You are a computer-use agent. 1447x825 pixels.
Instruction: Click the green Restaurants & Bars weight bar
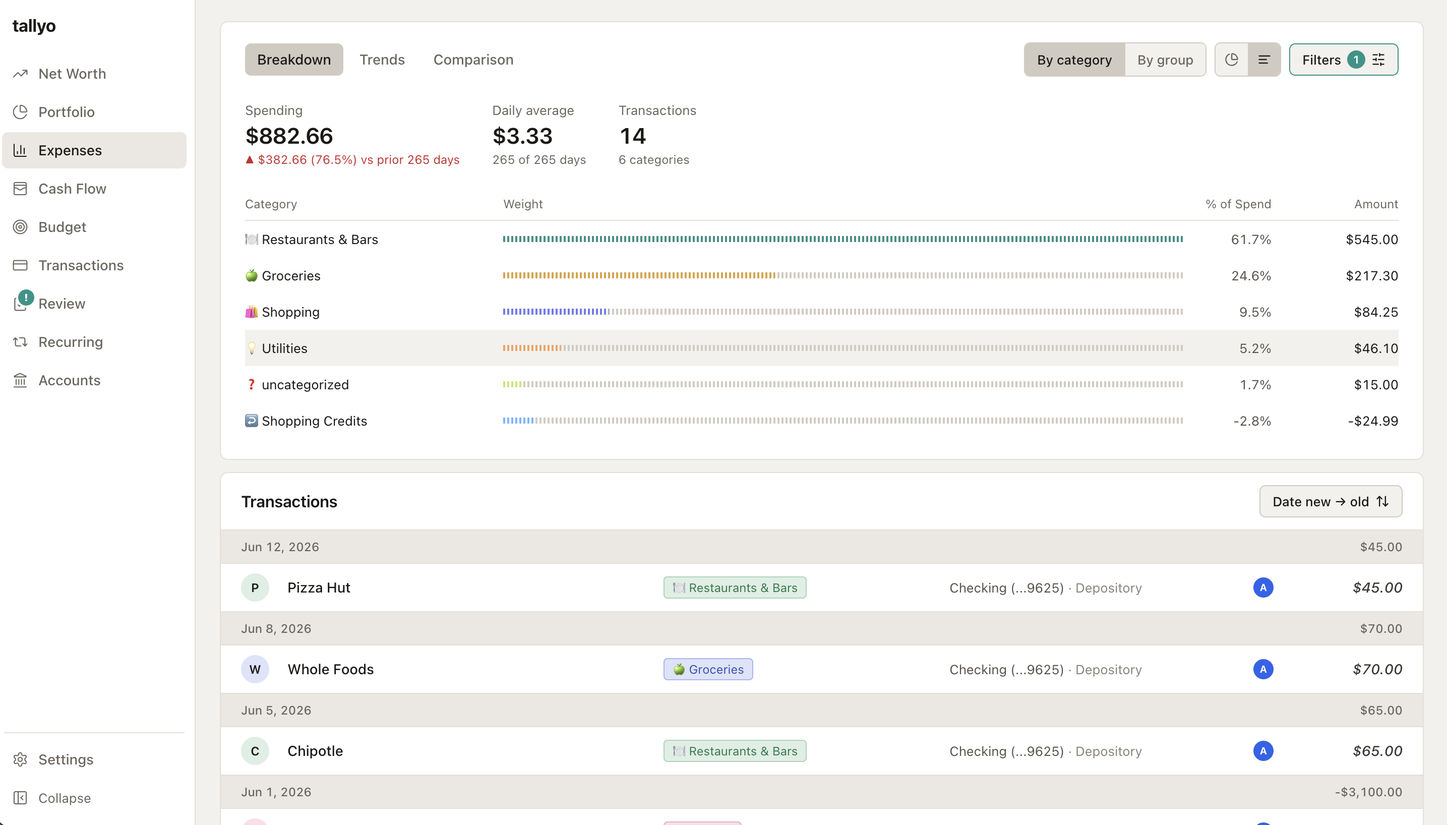click(842, 239)
